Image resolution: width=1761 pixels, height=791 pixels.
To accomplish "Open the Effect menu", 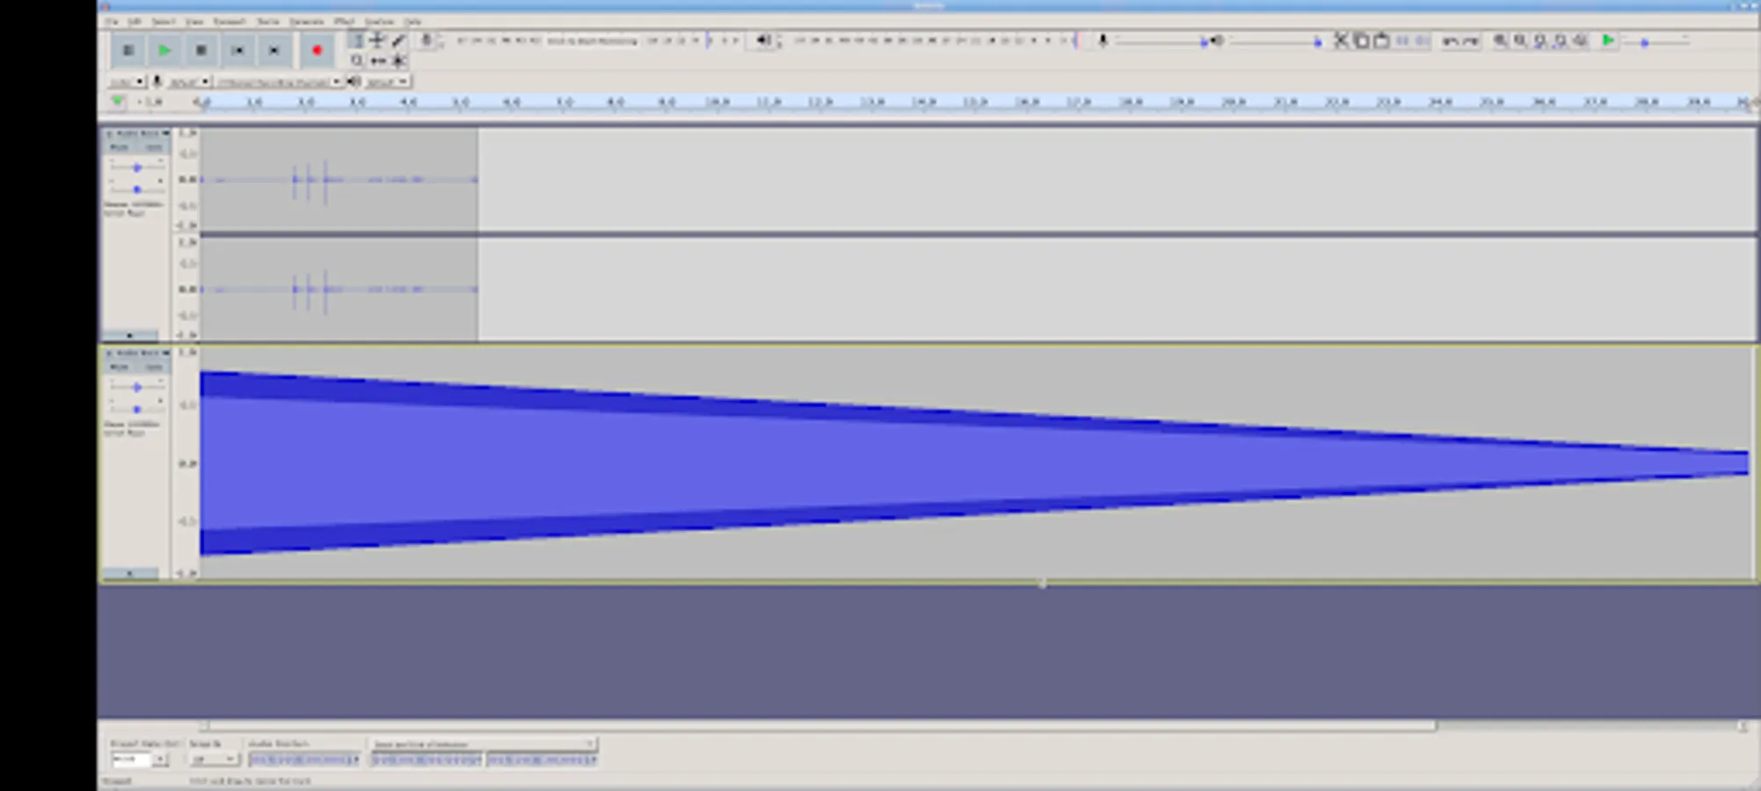I will pyautogui.click(x=345, y=21).
